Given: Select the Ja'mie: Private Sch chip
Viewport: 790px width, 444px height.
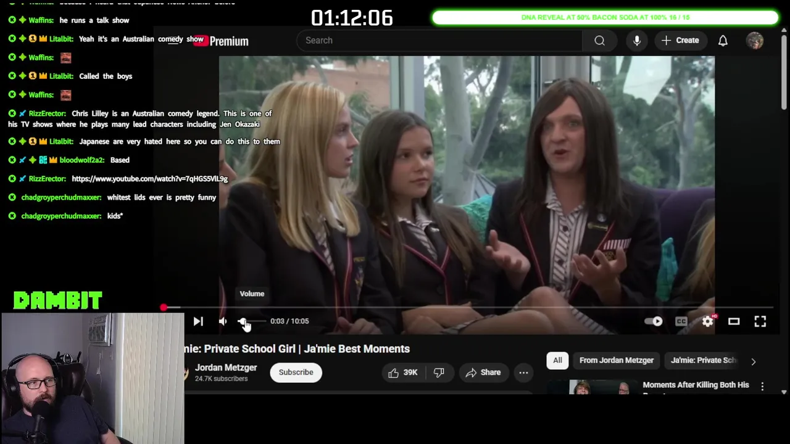Looking at the screenshot, I should click(x=704, y=360).
